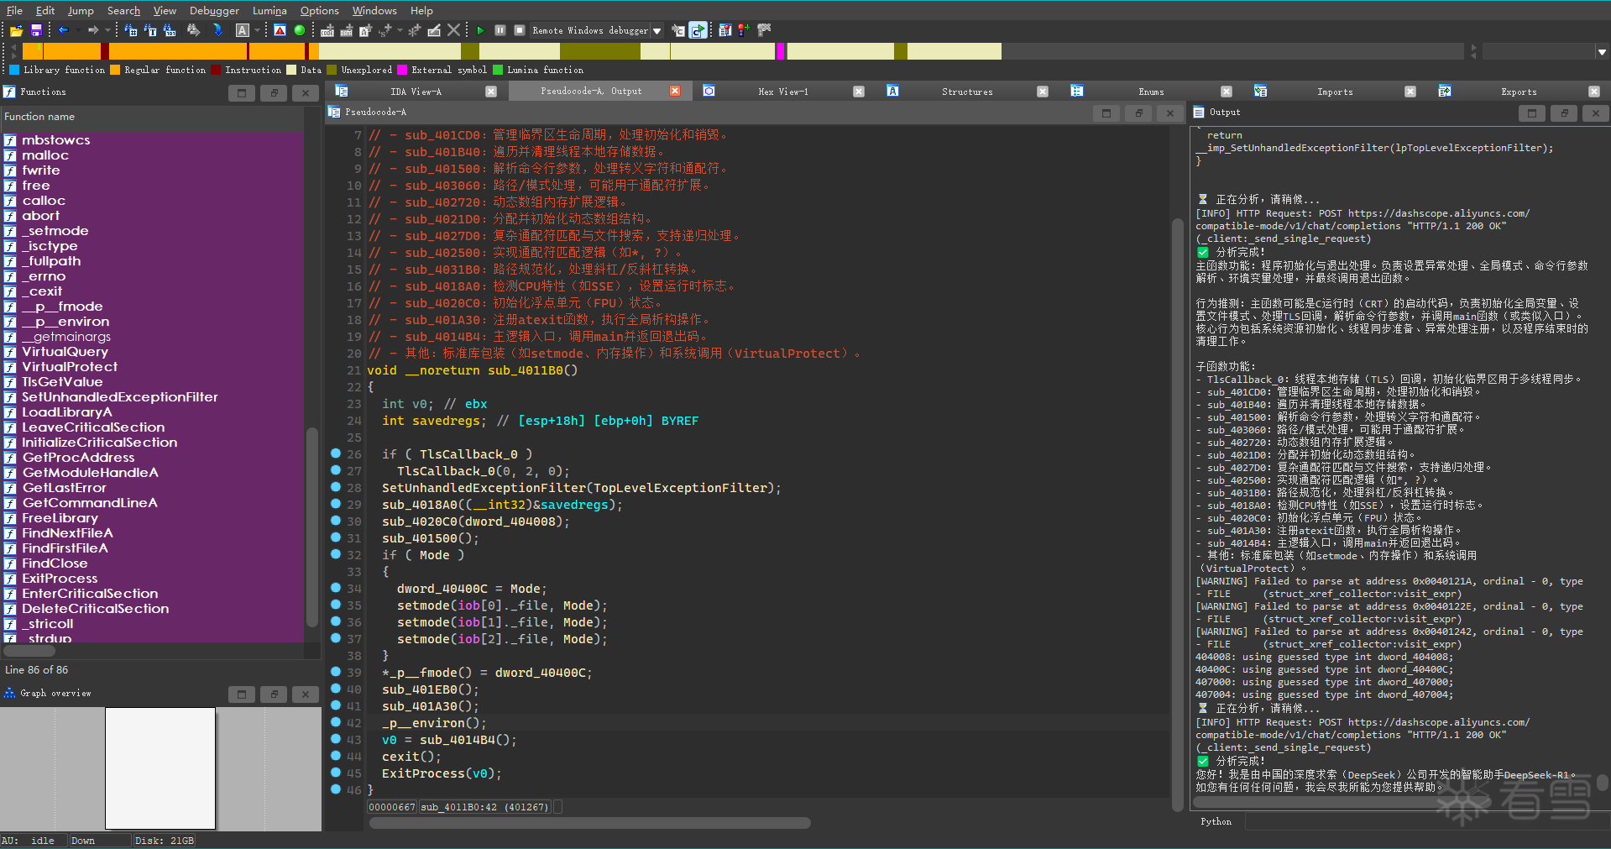Open dropdown at right end of navigation band
This screenshot has width=1611, height=849.
(1602, 52)
